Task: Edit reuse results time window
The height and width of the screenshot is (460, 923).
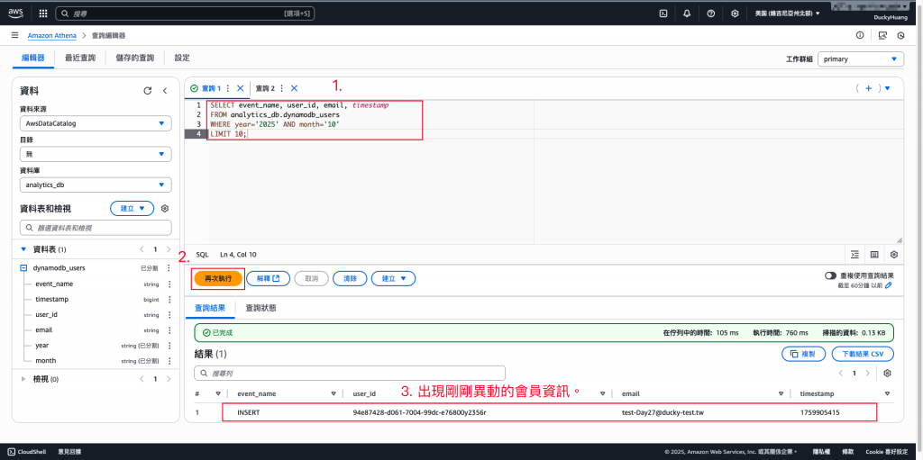Action: [x=888, y=285]
